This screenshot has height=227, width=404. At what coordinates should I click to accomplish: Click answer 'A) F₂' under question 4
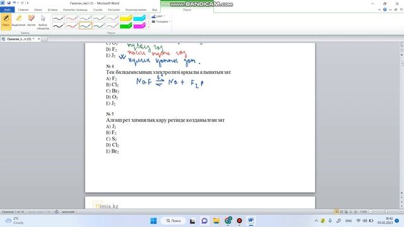[111, 78]
